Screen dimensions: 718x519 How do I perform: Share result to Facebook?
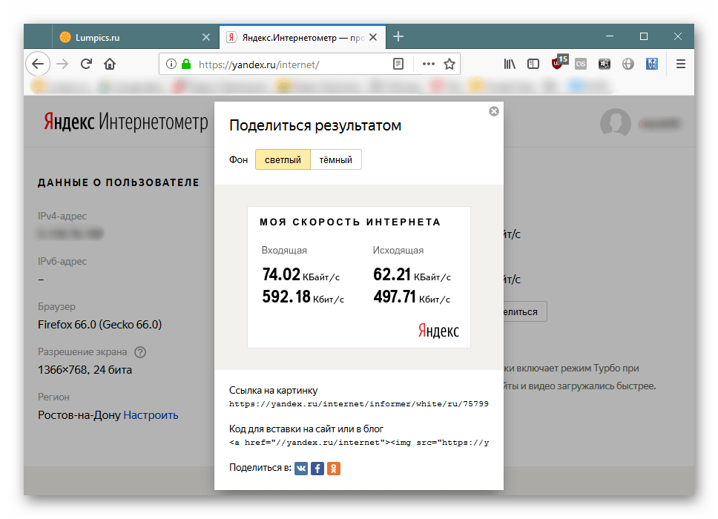(x=317, y=468)
